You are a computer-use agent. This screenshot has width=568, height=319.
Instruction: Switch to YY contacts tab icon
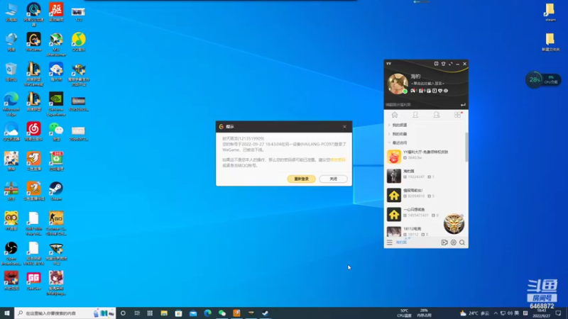(x=415, y=115)
